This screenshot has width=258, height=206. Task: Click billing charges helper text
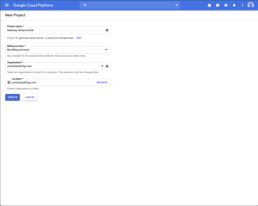[x=46, y=56]
